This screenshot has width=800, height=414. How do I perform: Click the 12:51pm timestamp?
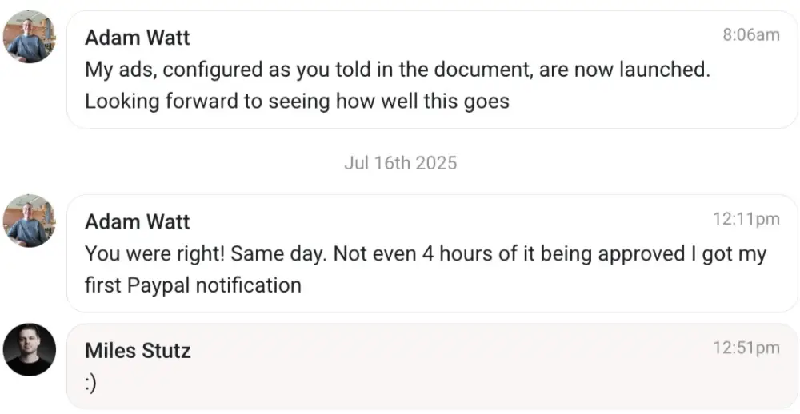pyautogui.click(x=746, y=348)
